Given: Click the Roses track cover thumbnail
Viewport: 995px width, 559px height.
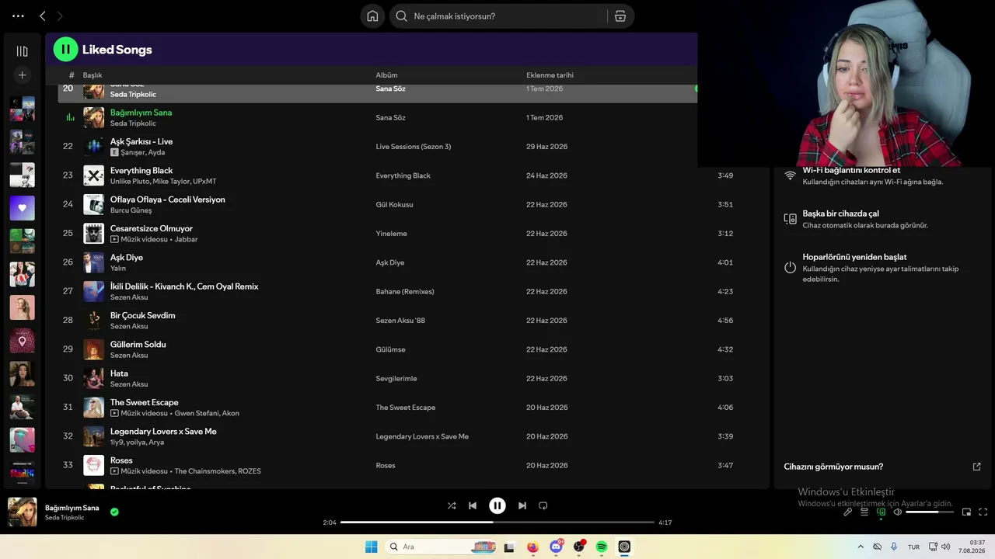Looking at the screenshot, I should (93, 465).
